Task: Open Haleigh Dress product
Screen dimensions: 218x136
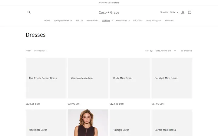Action: tap(121, 130)
